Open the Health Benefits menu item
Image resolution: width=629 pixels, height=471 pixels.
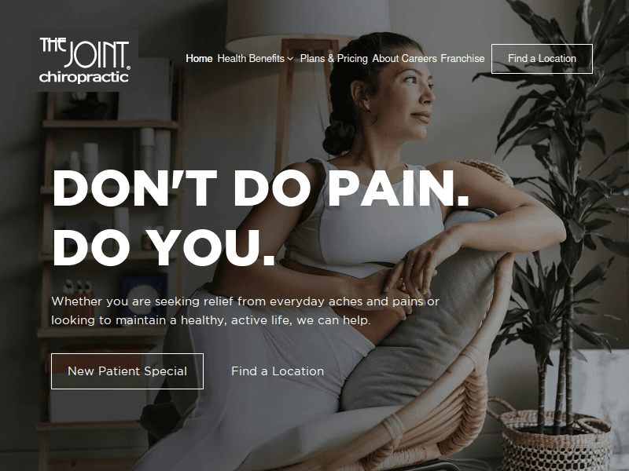251,58
